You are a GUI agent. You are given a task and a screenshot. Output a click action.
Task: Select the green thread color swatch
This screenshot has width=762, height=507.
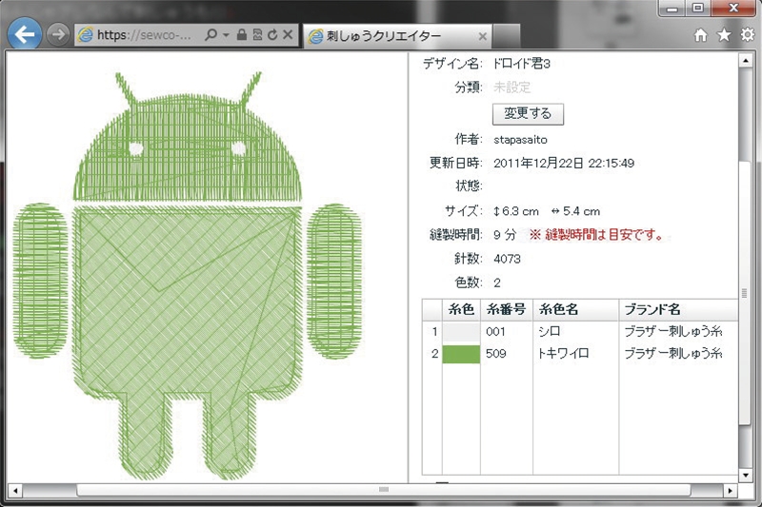pos(461,354)
